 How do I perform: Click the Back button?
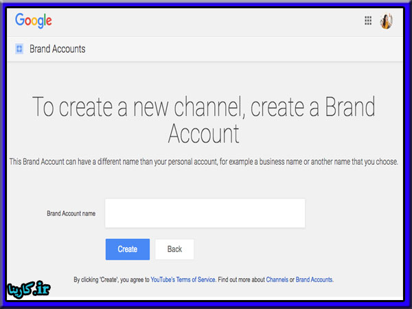click(174, 249)
